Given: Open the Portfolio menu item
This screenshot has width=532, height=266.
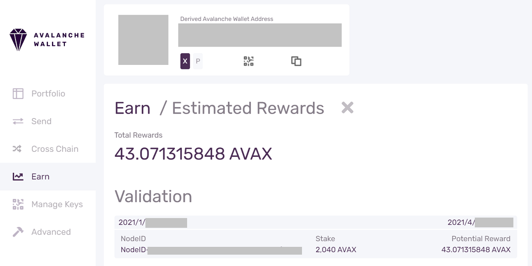Looking at the screenshot, I should 48,94.
